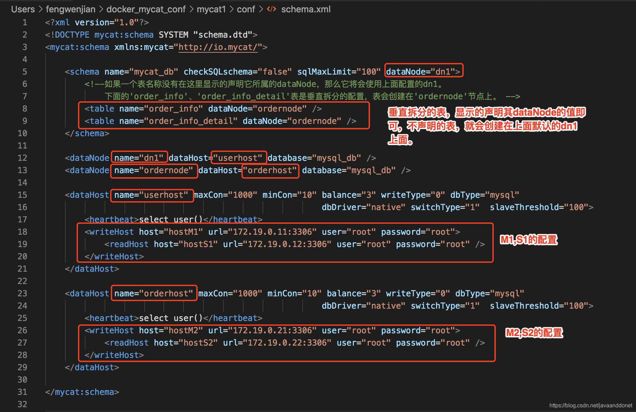Click the XML file icon in breadcrumb

(x=271, y=9)
